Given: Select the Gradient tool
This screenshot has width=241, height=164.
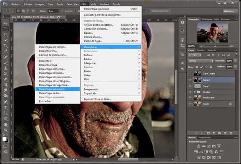Looking at the screenshot, I should (5, 84).
